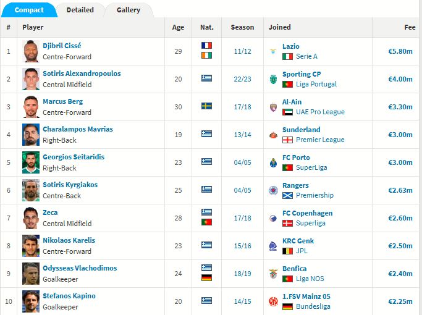This screenshot has width=422, height=315.
Task: Click the Rangers club crest icon
Action: [x=273, y=190]
